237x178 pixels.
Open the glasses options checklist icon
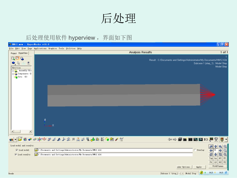pos(121,139)
